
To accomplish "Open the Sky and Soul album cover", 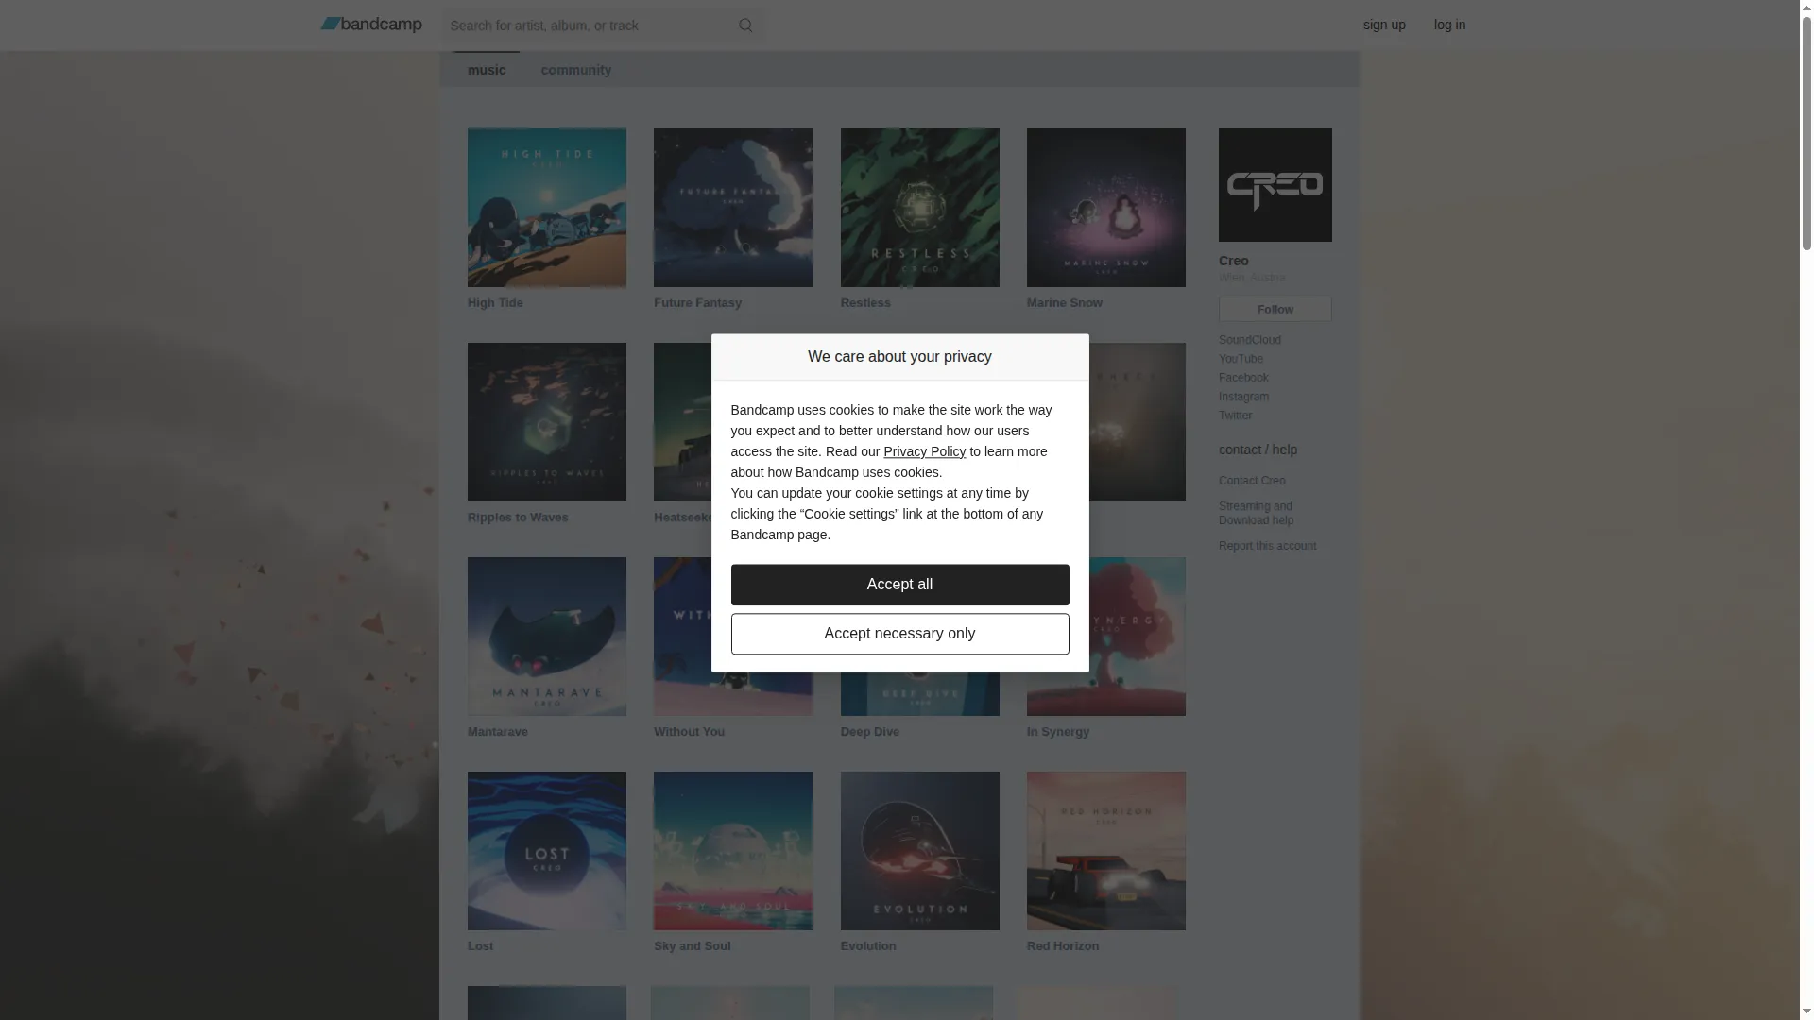I will pos(733,851).
